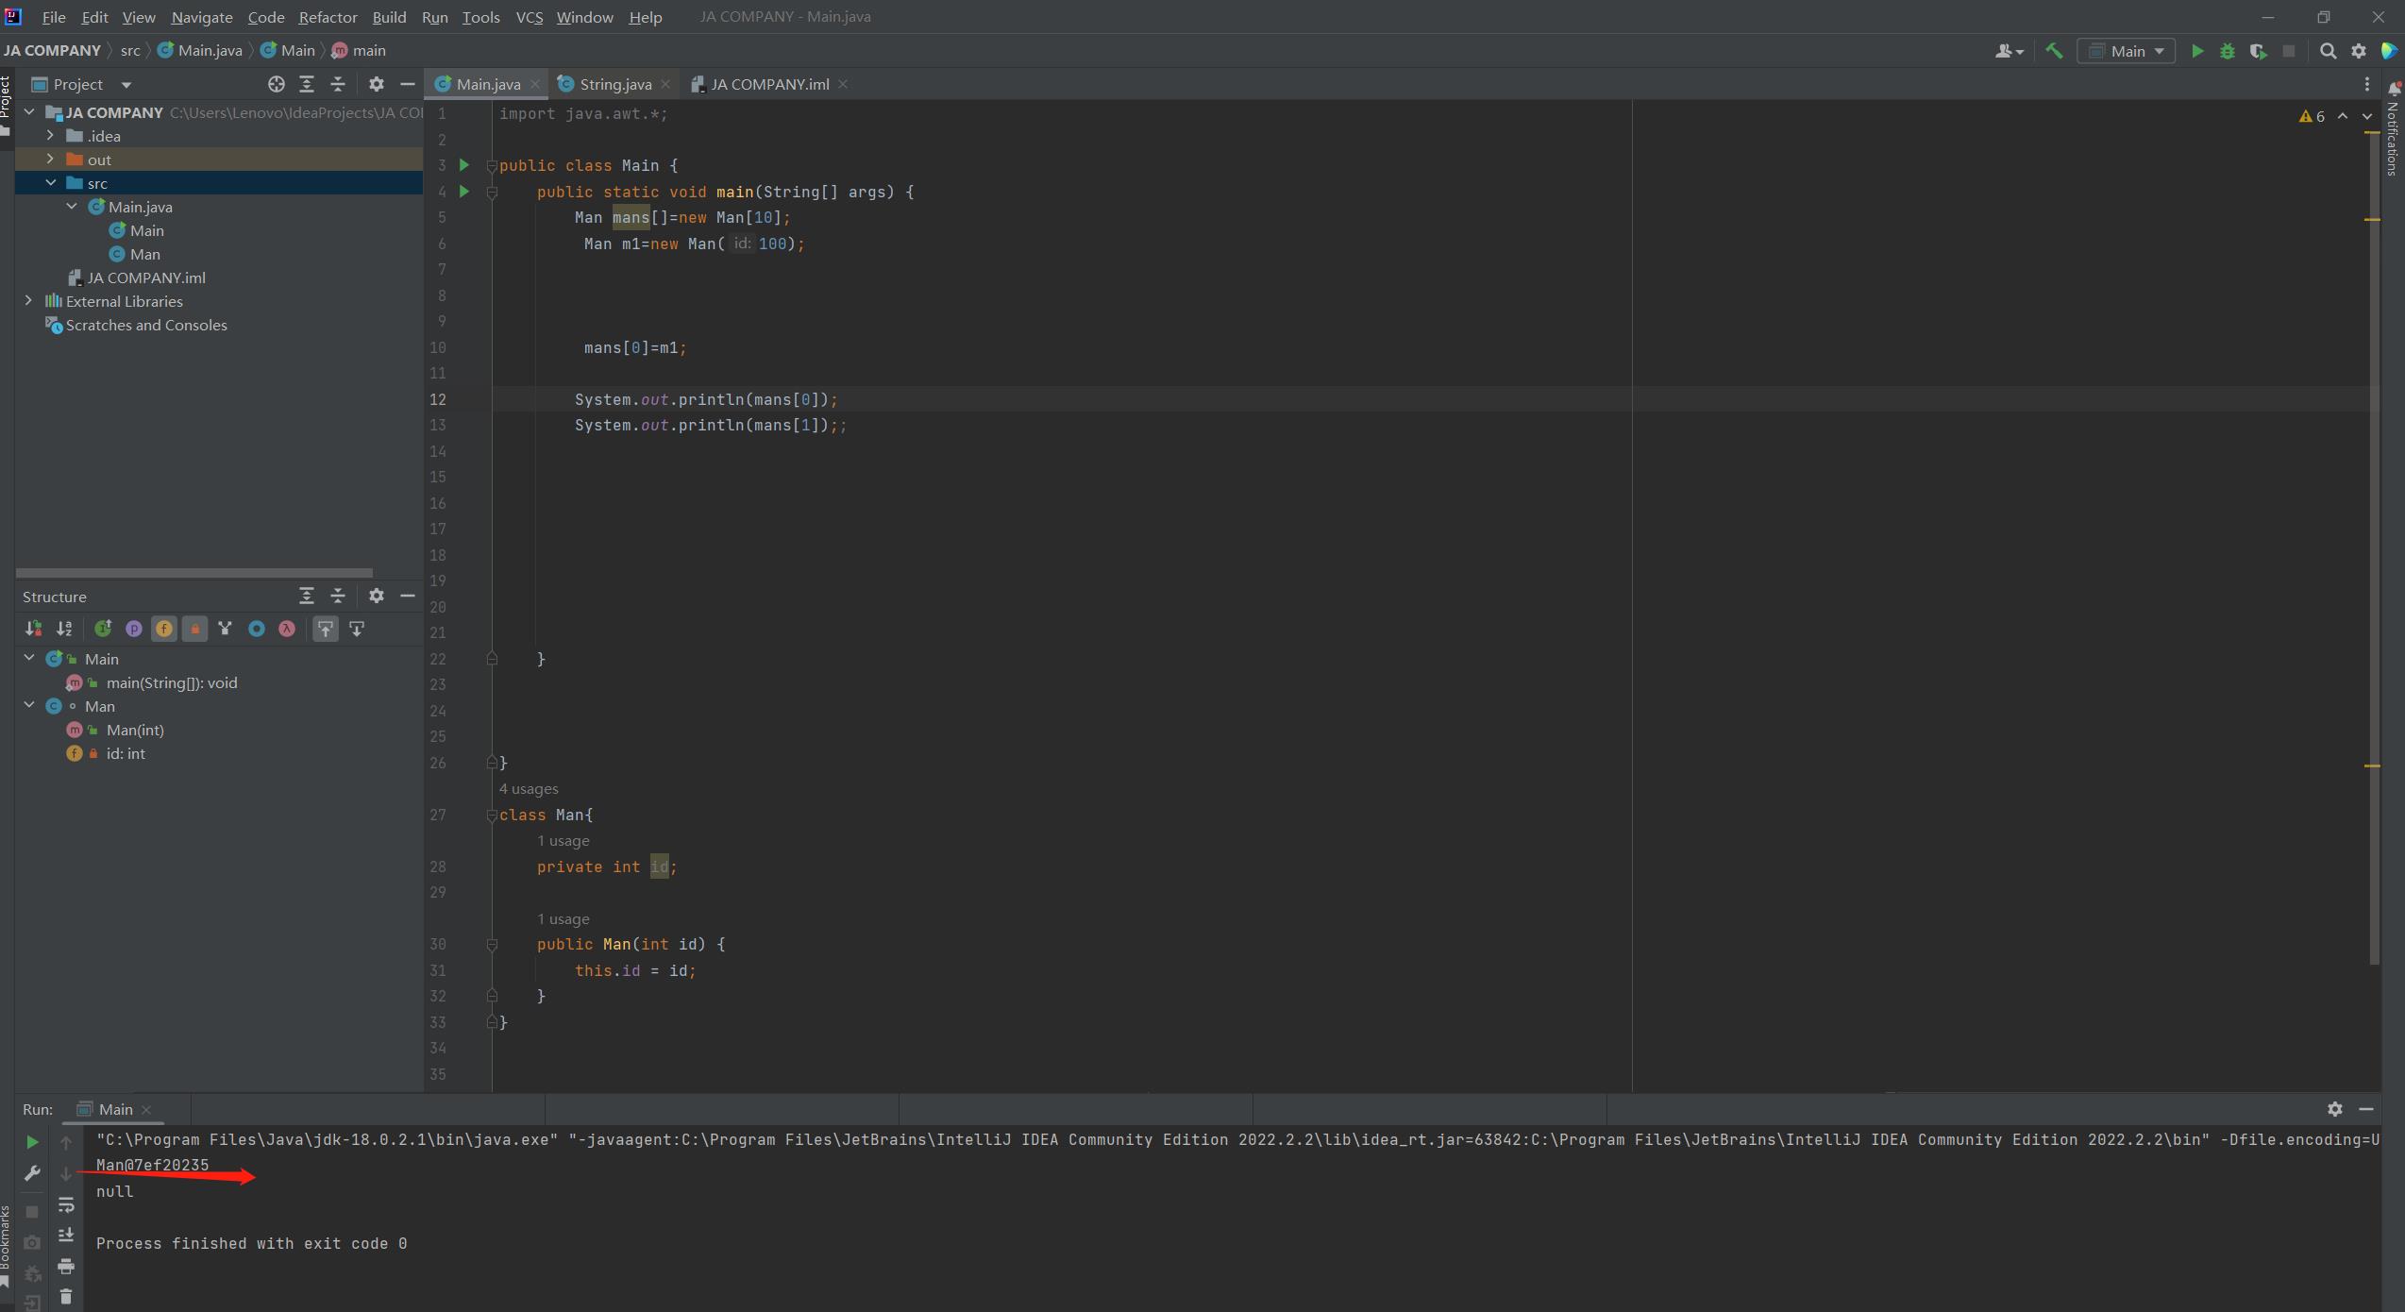Clear all console output with trash icon

pyautogui.click(x=66, y=1297)
